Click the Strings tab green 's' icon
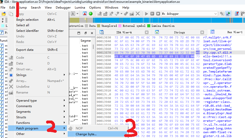245x138 pixels. tap(157, 32)
